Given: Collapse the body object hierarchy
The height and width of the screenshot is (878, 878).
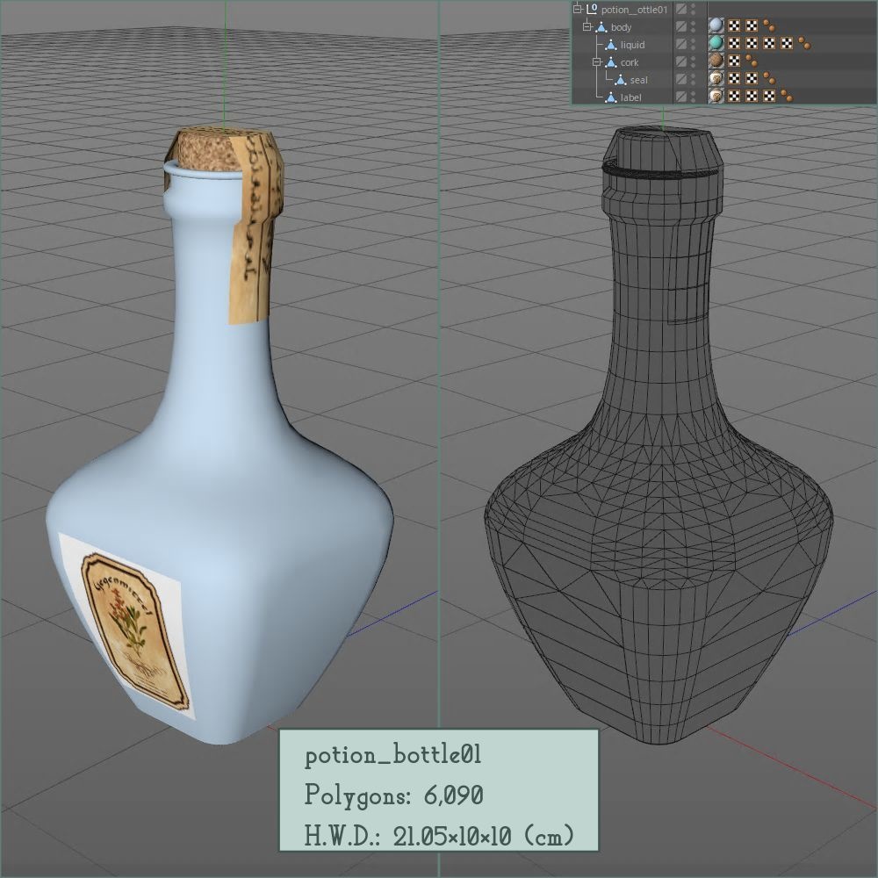Looking at the screenshot, I should pyautogui.click(x=587, y=26).
